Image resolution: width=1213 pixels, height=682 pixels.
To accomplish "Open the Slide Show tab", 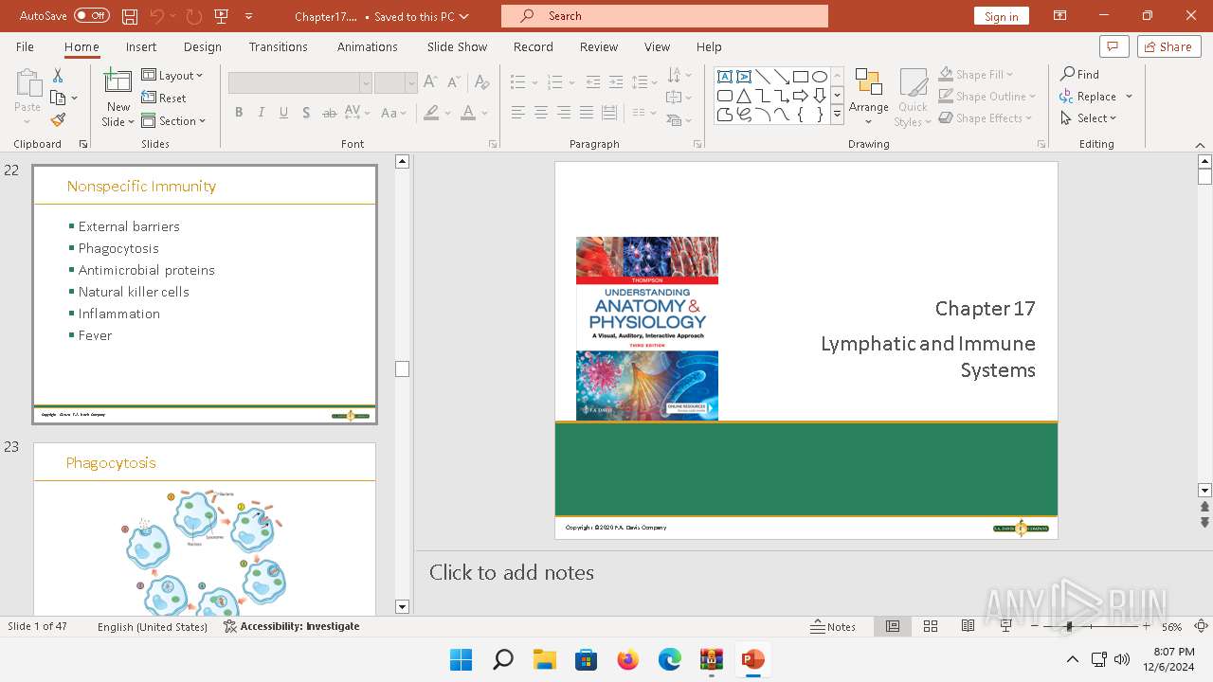I will 457,46.
